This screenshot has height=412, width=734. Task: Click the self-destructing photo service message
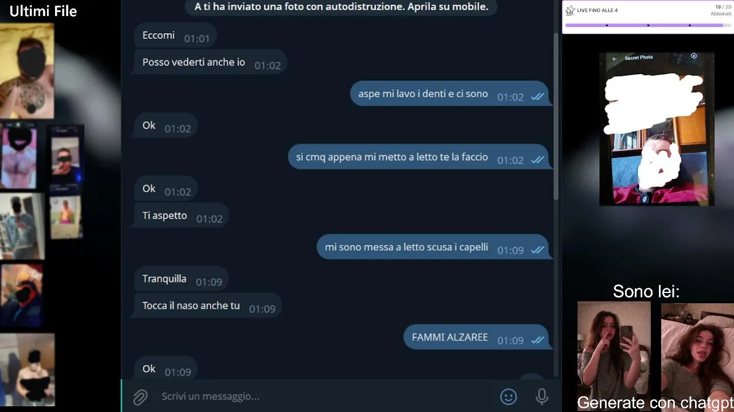(x=341, y=7)
